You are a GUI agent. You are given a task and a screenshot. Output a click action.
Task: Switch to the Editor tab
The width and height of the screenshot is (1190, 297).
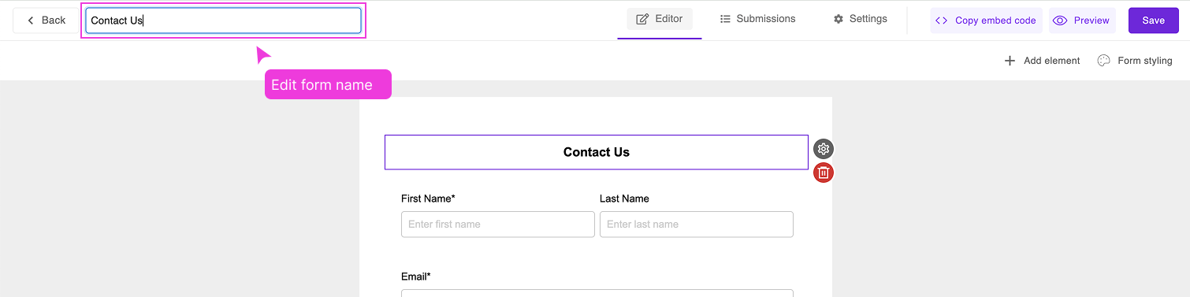(660, 19)
